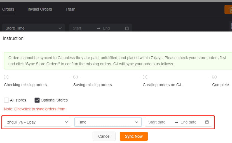
Task: Click the Cancel button
Action: 104,136
